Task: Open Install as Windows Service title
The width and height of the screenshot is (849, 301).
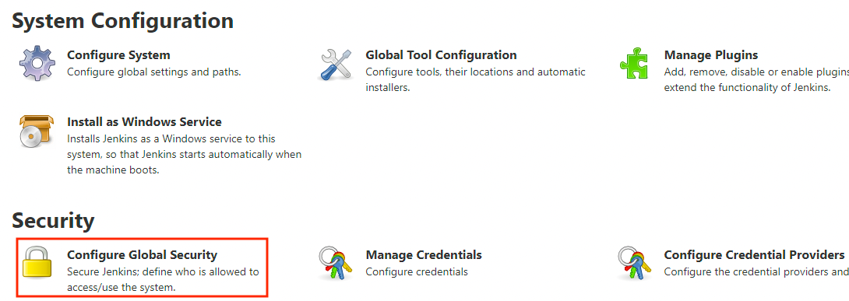Action: click(145, 122)
